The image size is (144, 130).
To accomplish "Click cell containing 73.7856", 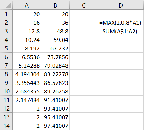I will 55,57.
